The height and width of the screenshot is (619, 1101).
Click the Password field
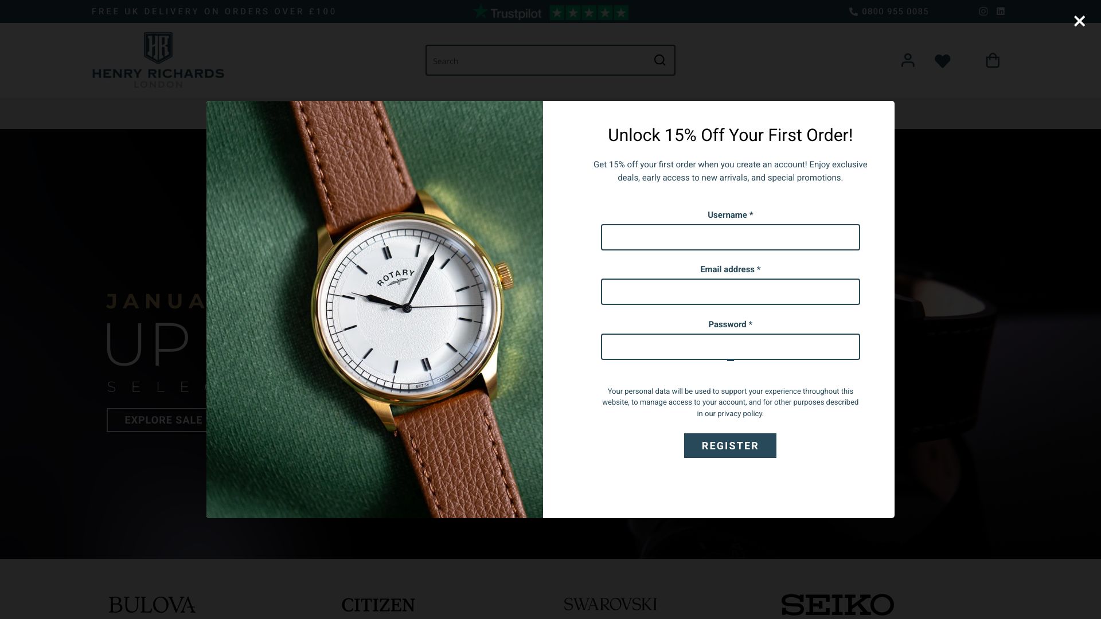[x=730, y=347]
